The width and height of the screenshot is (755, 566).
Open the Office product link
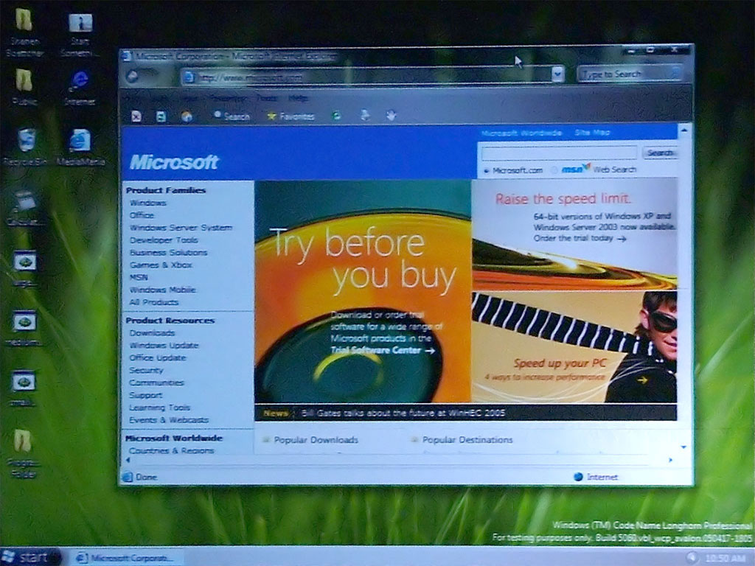(x=142, y=215)
